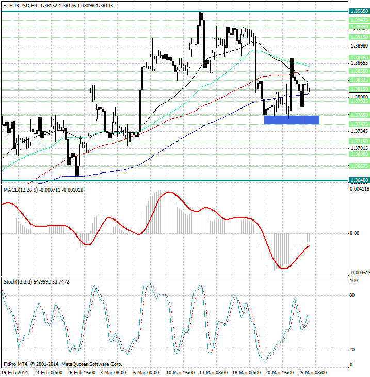Click the FxPro MT4 copyright text

pos(63,364)
